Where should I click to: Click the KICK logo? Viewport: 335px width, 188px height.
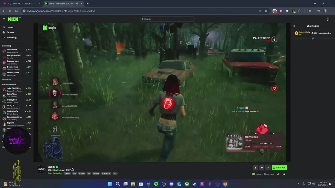tap(14, 19)
